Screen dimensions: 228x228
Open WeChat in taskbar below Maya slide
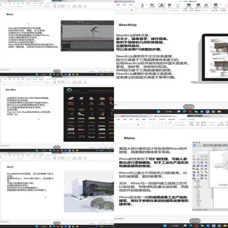tap(62, 74)
